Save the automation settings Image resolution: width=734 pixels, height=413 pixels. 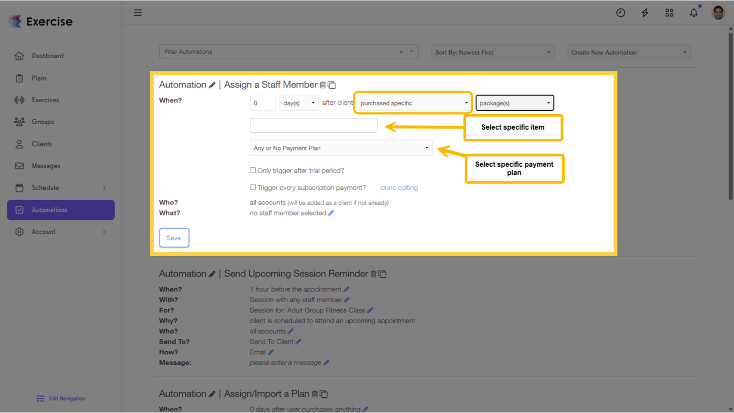pos(174,238)
